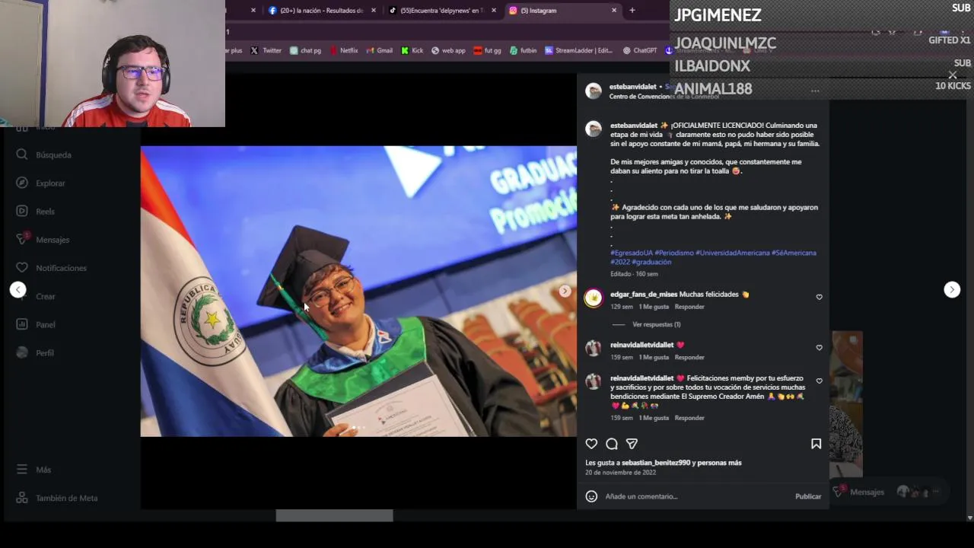The height and width of the screenshot is (548, 974).
Task: Open the #Periodismo hashtag link
Action: click(x=673, y=253)
